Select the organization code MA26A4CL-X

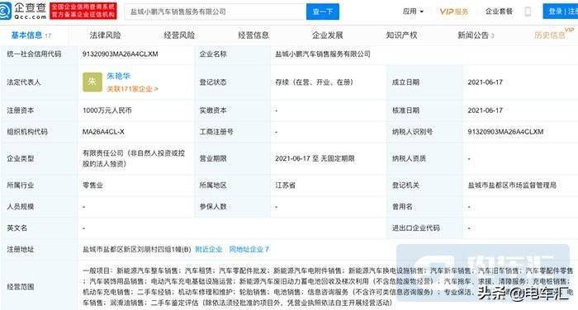(x=103, y=132)
